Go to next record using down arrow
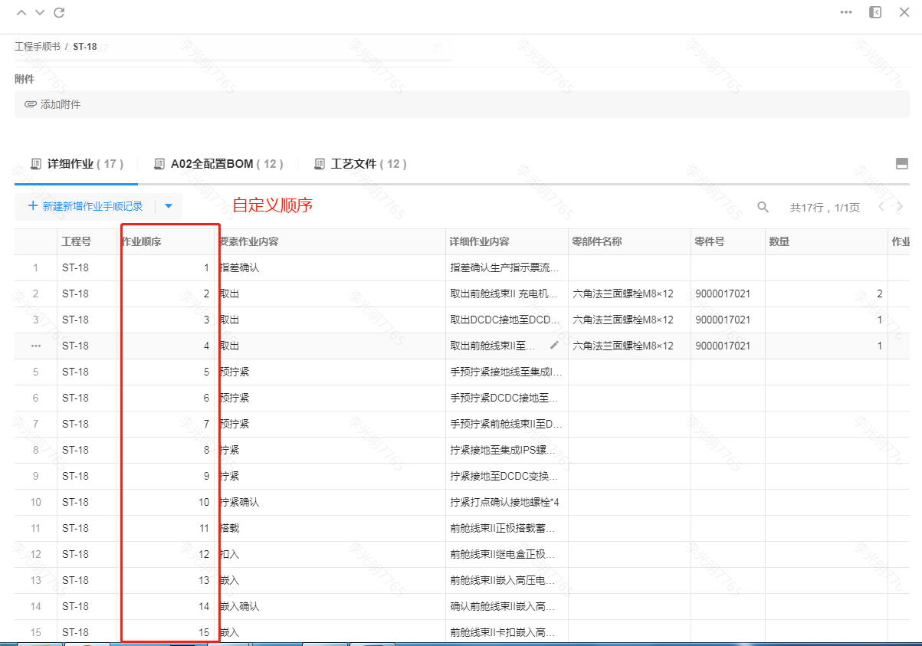This screenshot has height=646, width=922. click(x=40, y=12)
